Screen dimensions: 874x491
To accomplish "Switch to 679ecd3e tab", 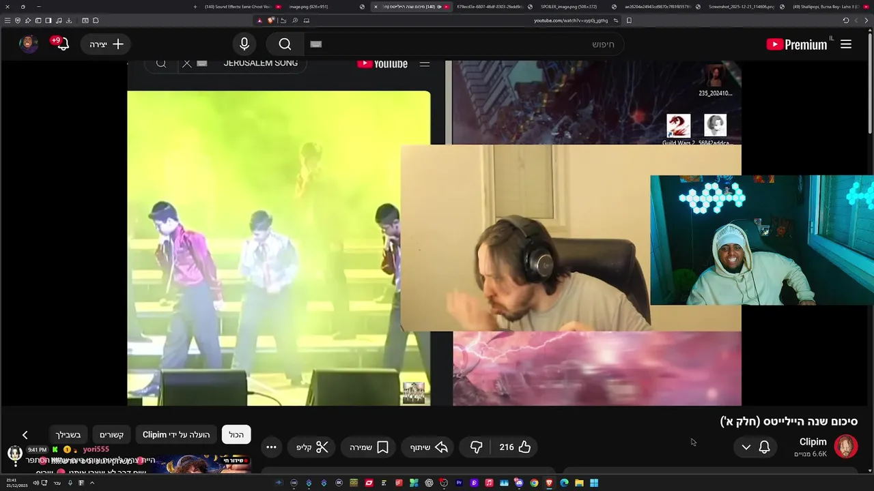I will (493, 7).
